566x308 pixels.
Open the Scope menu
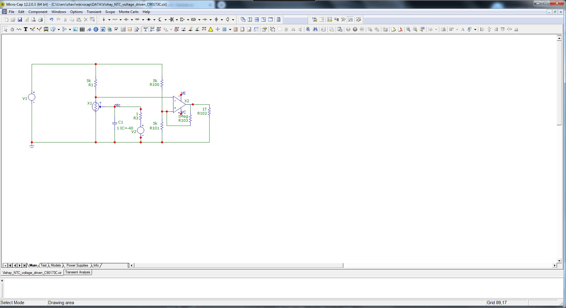pyautogui.click(x=110, y=12)
